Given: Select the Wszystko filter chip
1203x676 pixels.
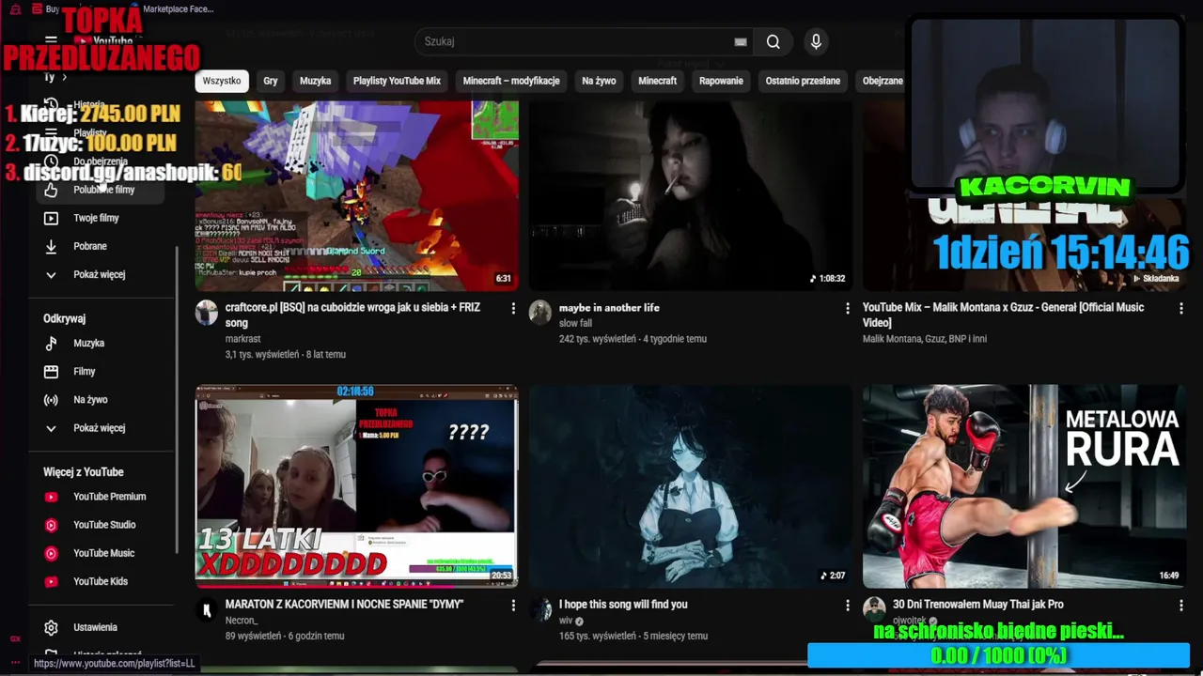Looking at the screenshot, I should pyautogui.click(x=222, y=81).
